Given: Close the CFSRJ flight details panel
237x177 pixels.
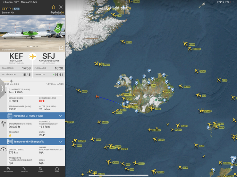Looking at the screenshot, I should click(x=61, y=7).
